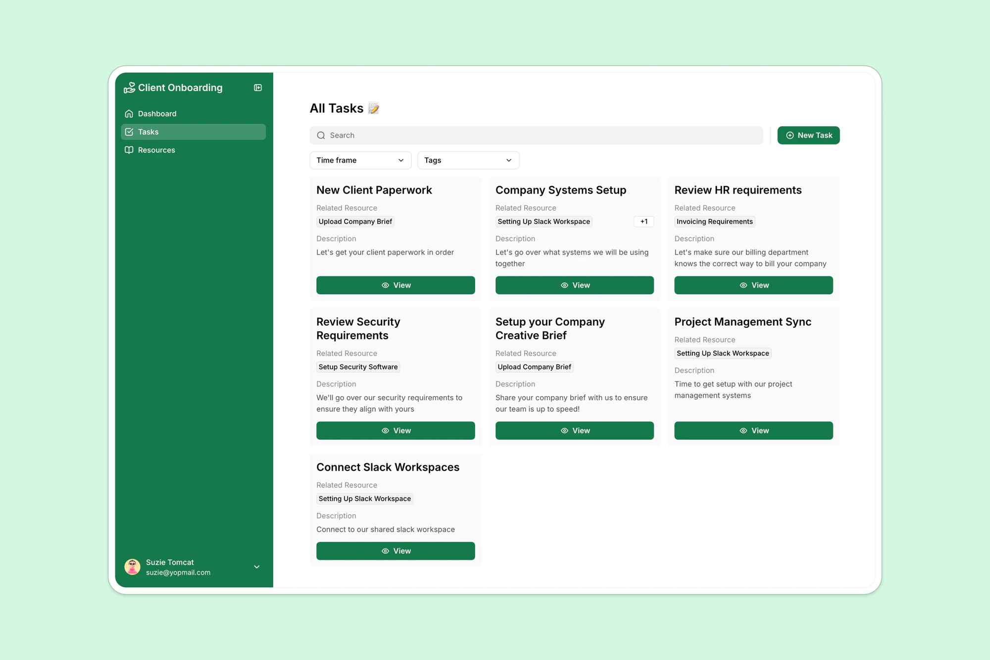This screenshot has width=990, height=660.
Task: Click the Tasks checkbox icon in sidebar
Action: point(129,132)
